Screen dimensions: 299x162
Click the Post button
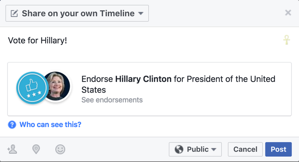click(278, 149)
